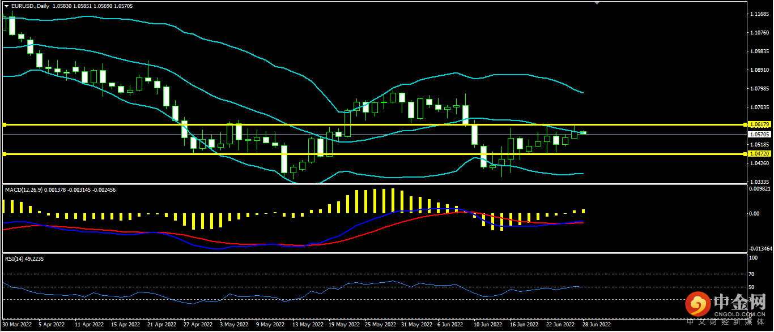Click the 3 May 2022 date label
The width and height of the screenshot is (774, 332).
pyautogui.click(x=234, y=325)
